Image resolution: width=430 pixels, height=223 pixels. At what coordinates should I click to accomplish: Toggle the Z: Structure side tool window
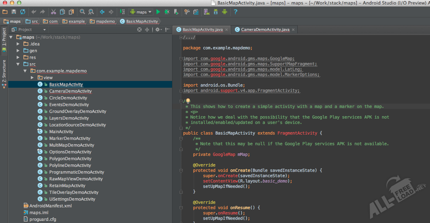click(x=4, y=71)
